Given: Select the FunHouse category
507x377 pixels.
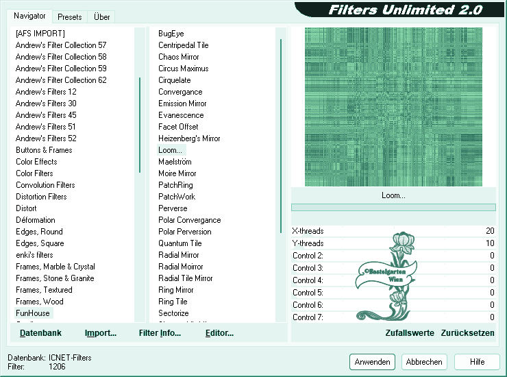Looking at the screenshot, I should click(x=33, y=313).
